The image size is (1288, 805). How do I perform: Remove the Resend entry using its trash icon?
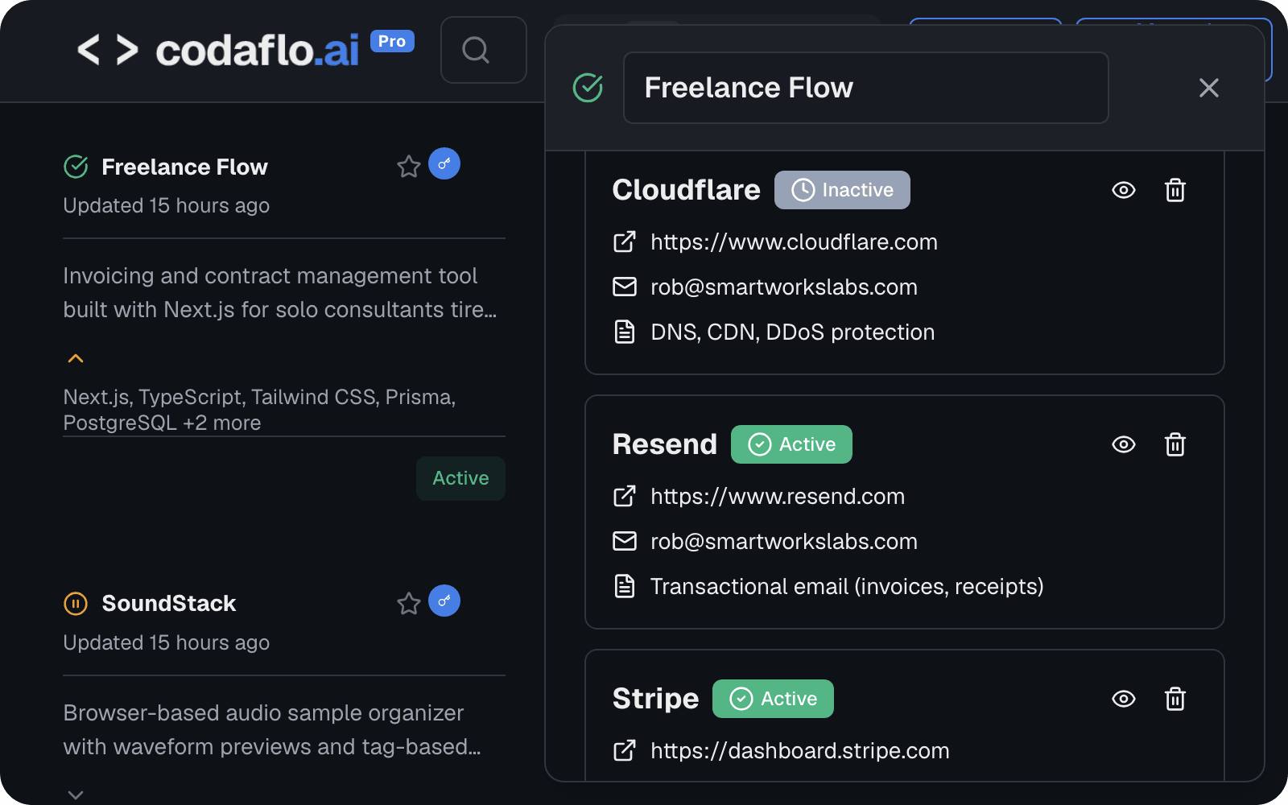tap(1174, 444)
